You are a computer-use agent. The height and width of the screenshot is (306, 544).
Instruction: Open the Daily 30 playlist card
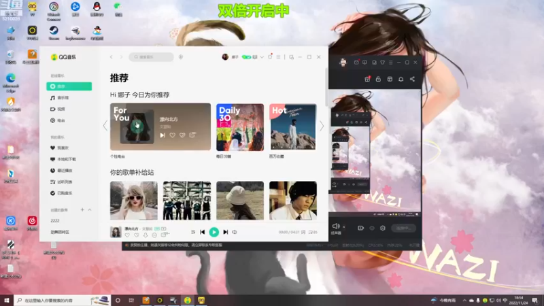[x=240, y=127]
